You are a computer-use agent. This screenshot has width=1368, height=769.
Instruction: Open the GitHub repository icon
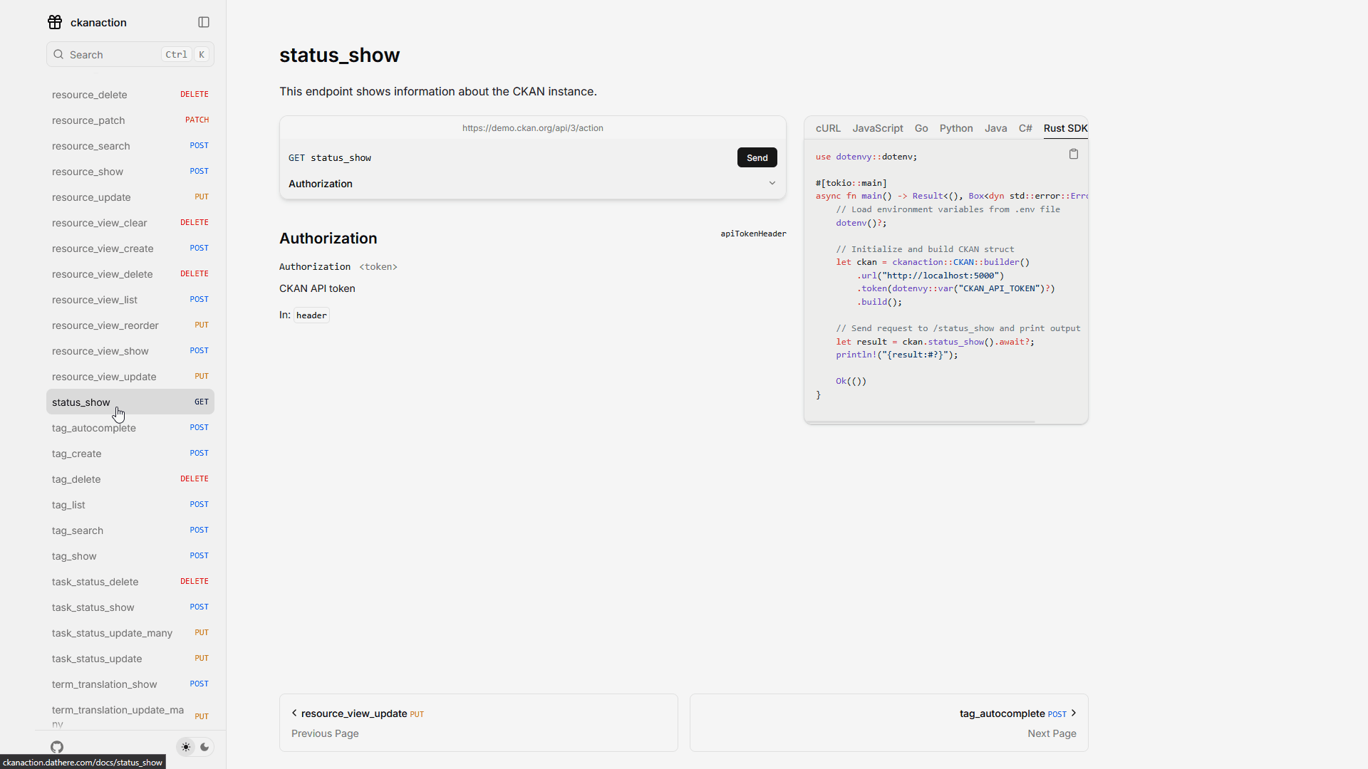coord(57,747)
